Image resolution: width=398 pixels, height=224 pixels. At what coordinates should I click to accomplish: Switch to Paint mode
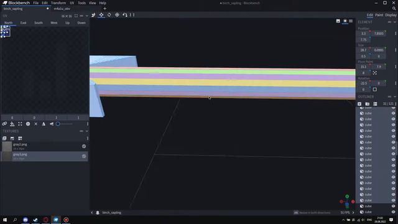[x=379, y=15]
